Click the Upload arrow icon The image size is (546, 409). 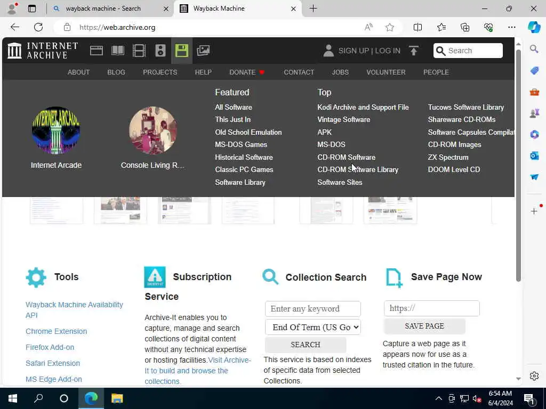pos(414,51)
